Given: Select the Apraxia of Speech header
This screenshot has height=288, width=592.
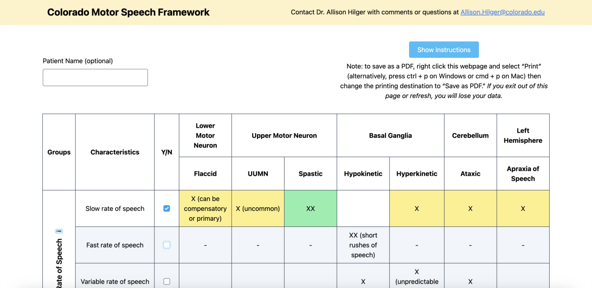Looking at the screenshot, I should coord(523,174).
